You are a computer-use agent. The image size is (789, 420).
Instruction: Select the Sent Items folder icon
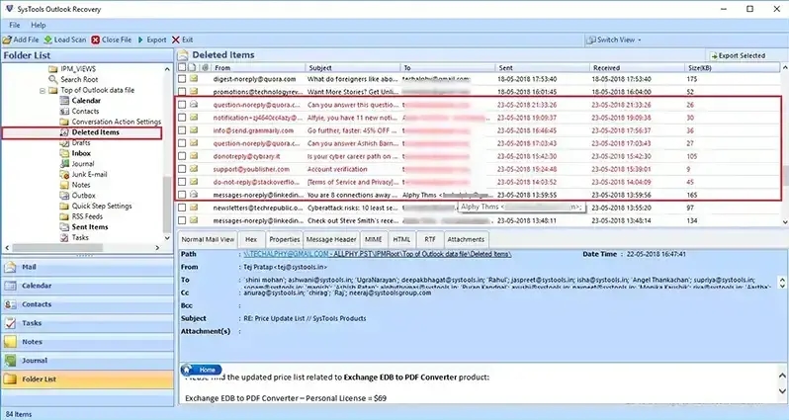[64, 227]
